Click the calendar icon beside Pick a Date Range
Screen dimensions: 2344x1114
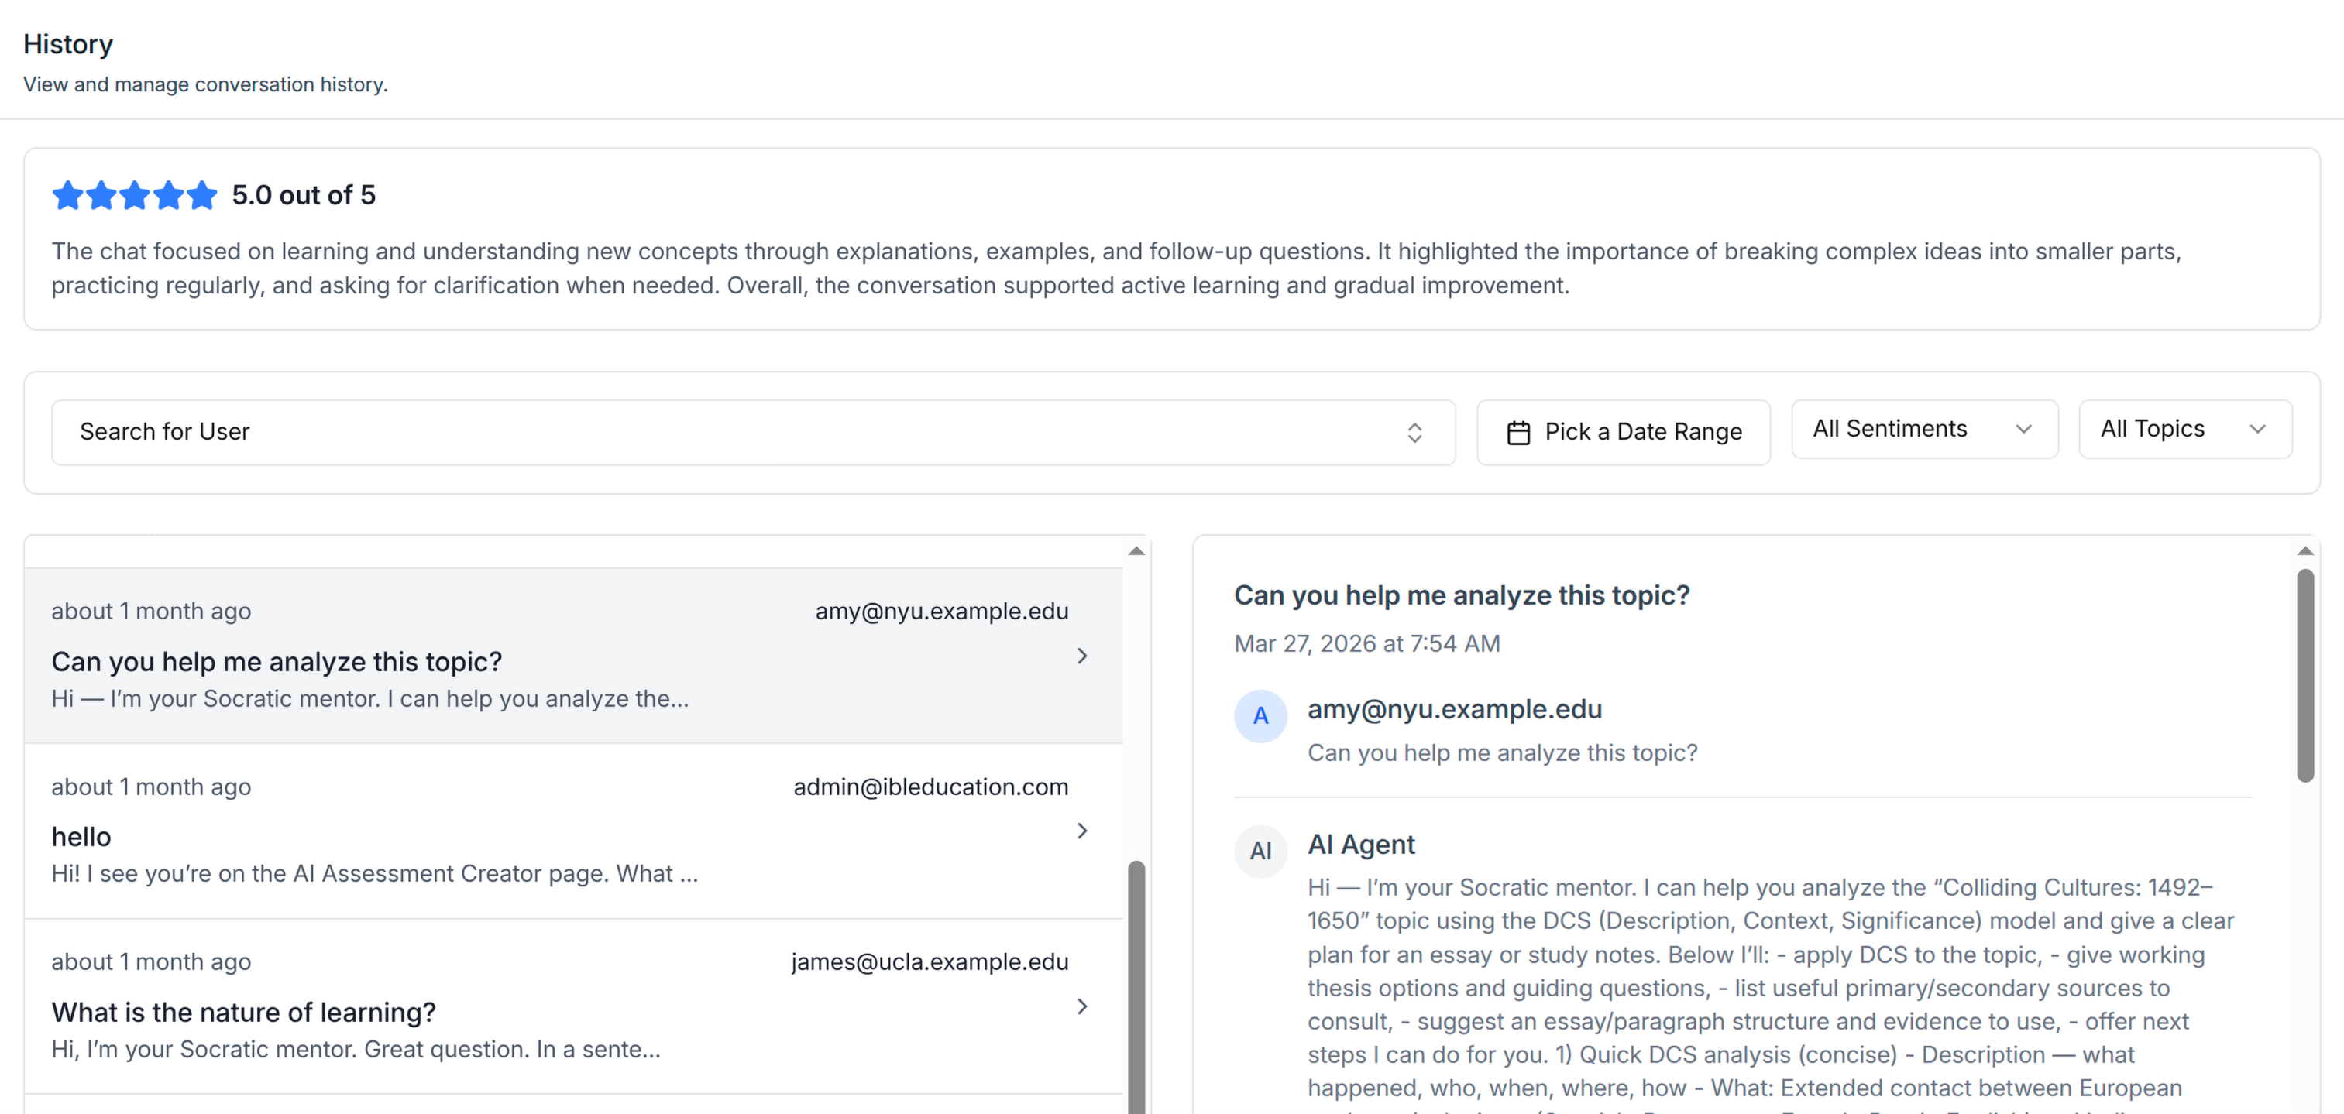pyautogui.click(x=1517, y=433)
